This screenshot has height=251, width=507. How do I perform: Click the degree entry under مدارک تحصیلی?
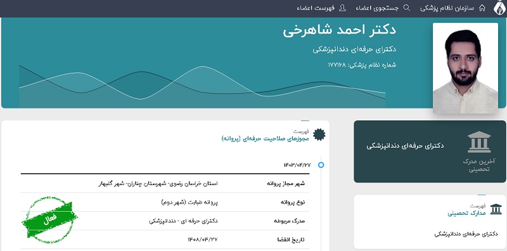click(466, 234)
